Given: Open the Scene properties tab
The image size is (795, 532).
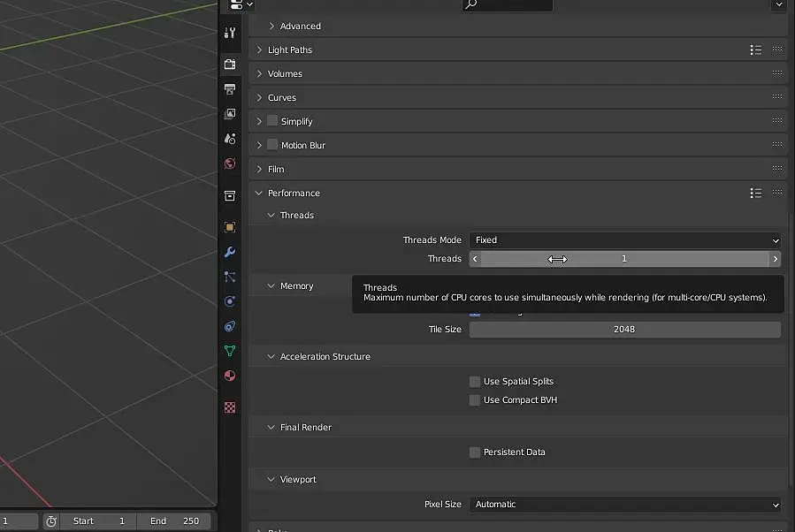Looking at the screenshot, I should (x=230, y=139).
